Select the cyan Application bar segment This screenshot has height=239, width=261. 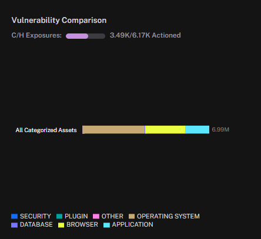coord(198,130)
